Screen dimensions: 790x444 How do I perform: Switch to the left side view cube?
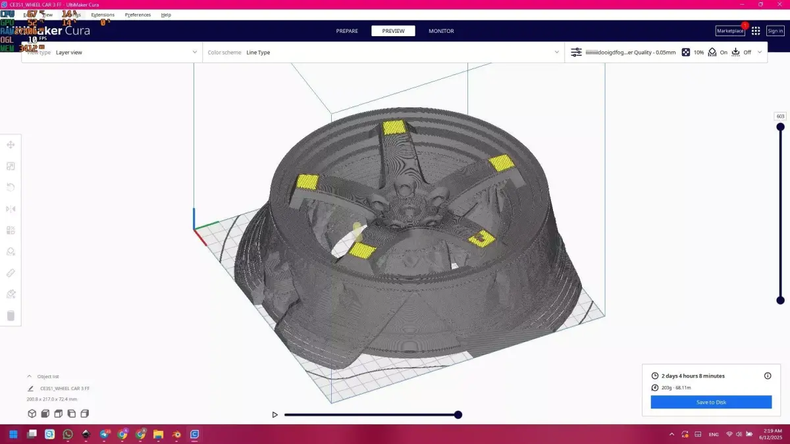(x=71, y=414)
